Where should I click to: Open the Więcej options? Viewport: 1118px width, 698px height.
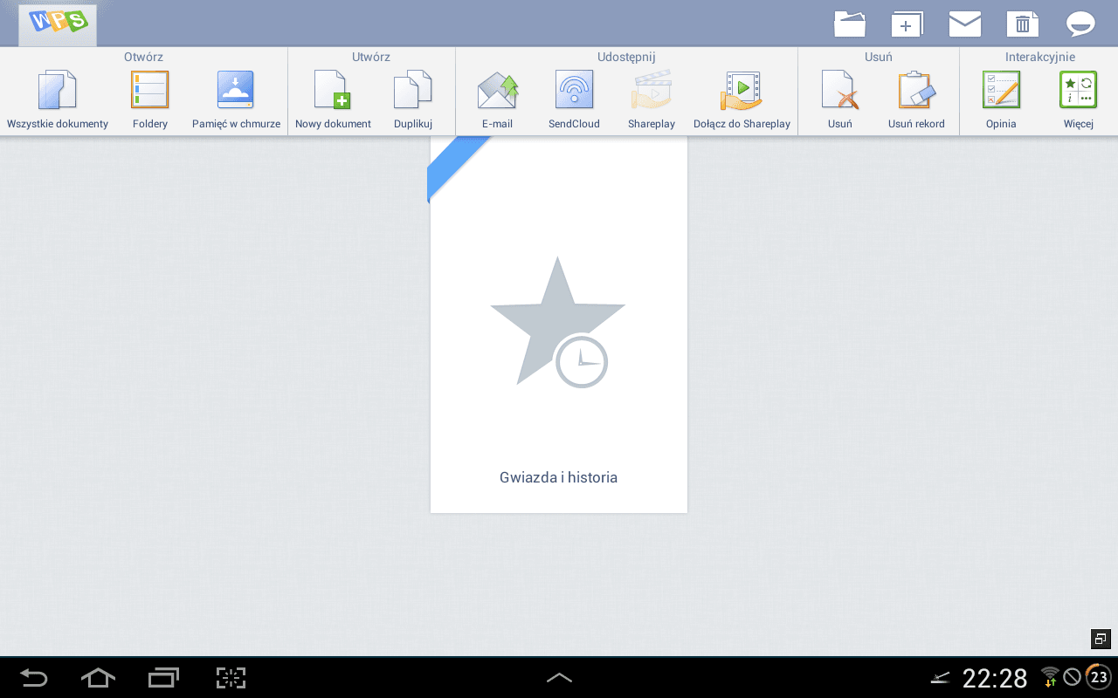[1079, 100]
